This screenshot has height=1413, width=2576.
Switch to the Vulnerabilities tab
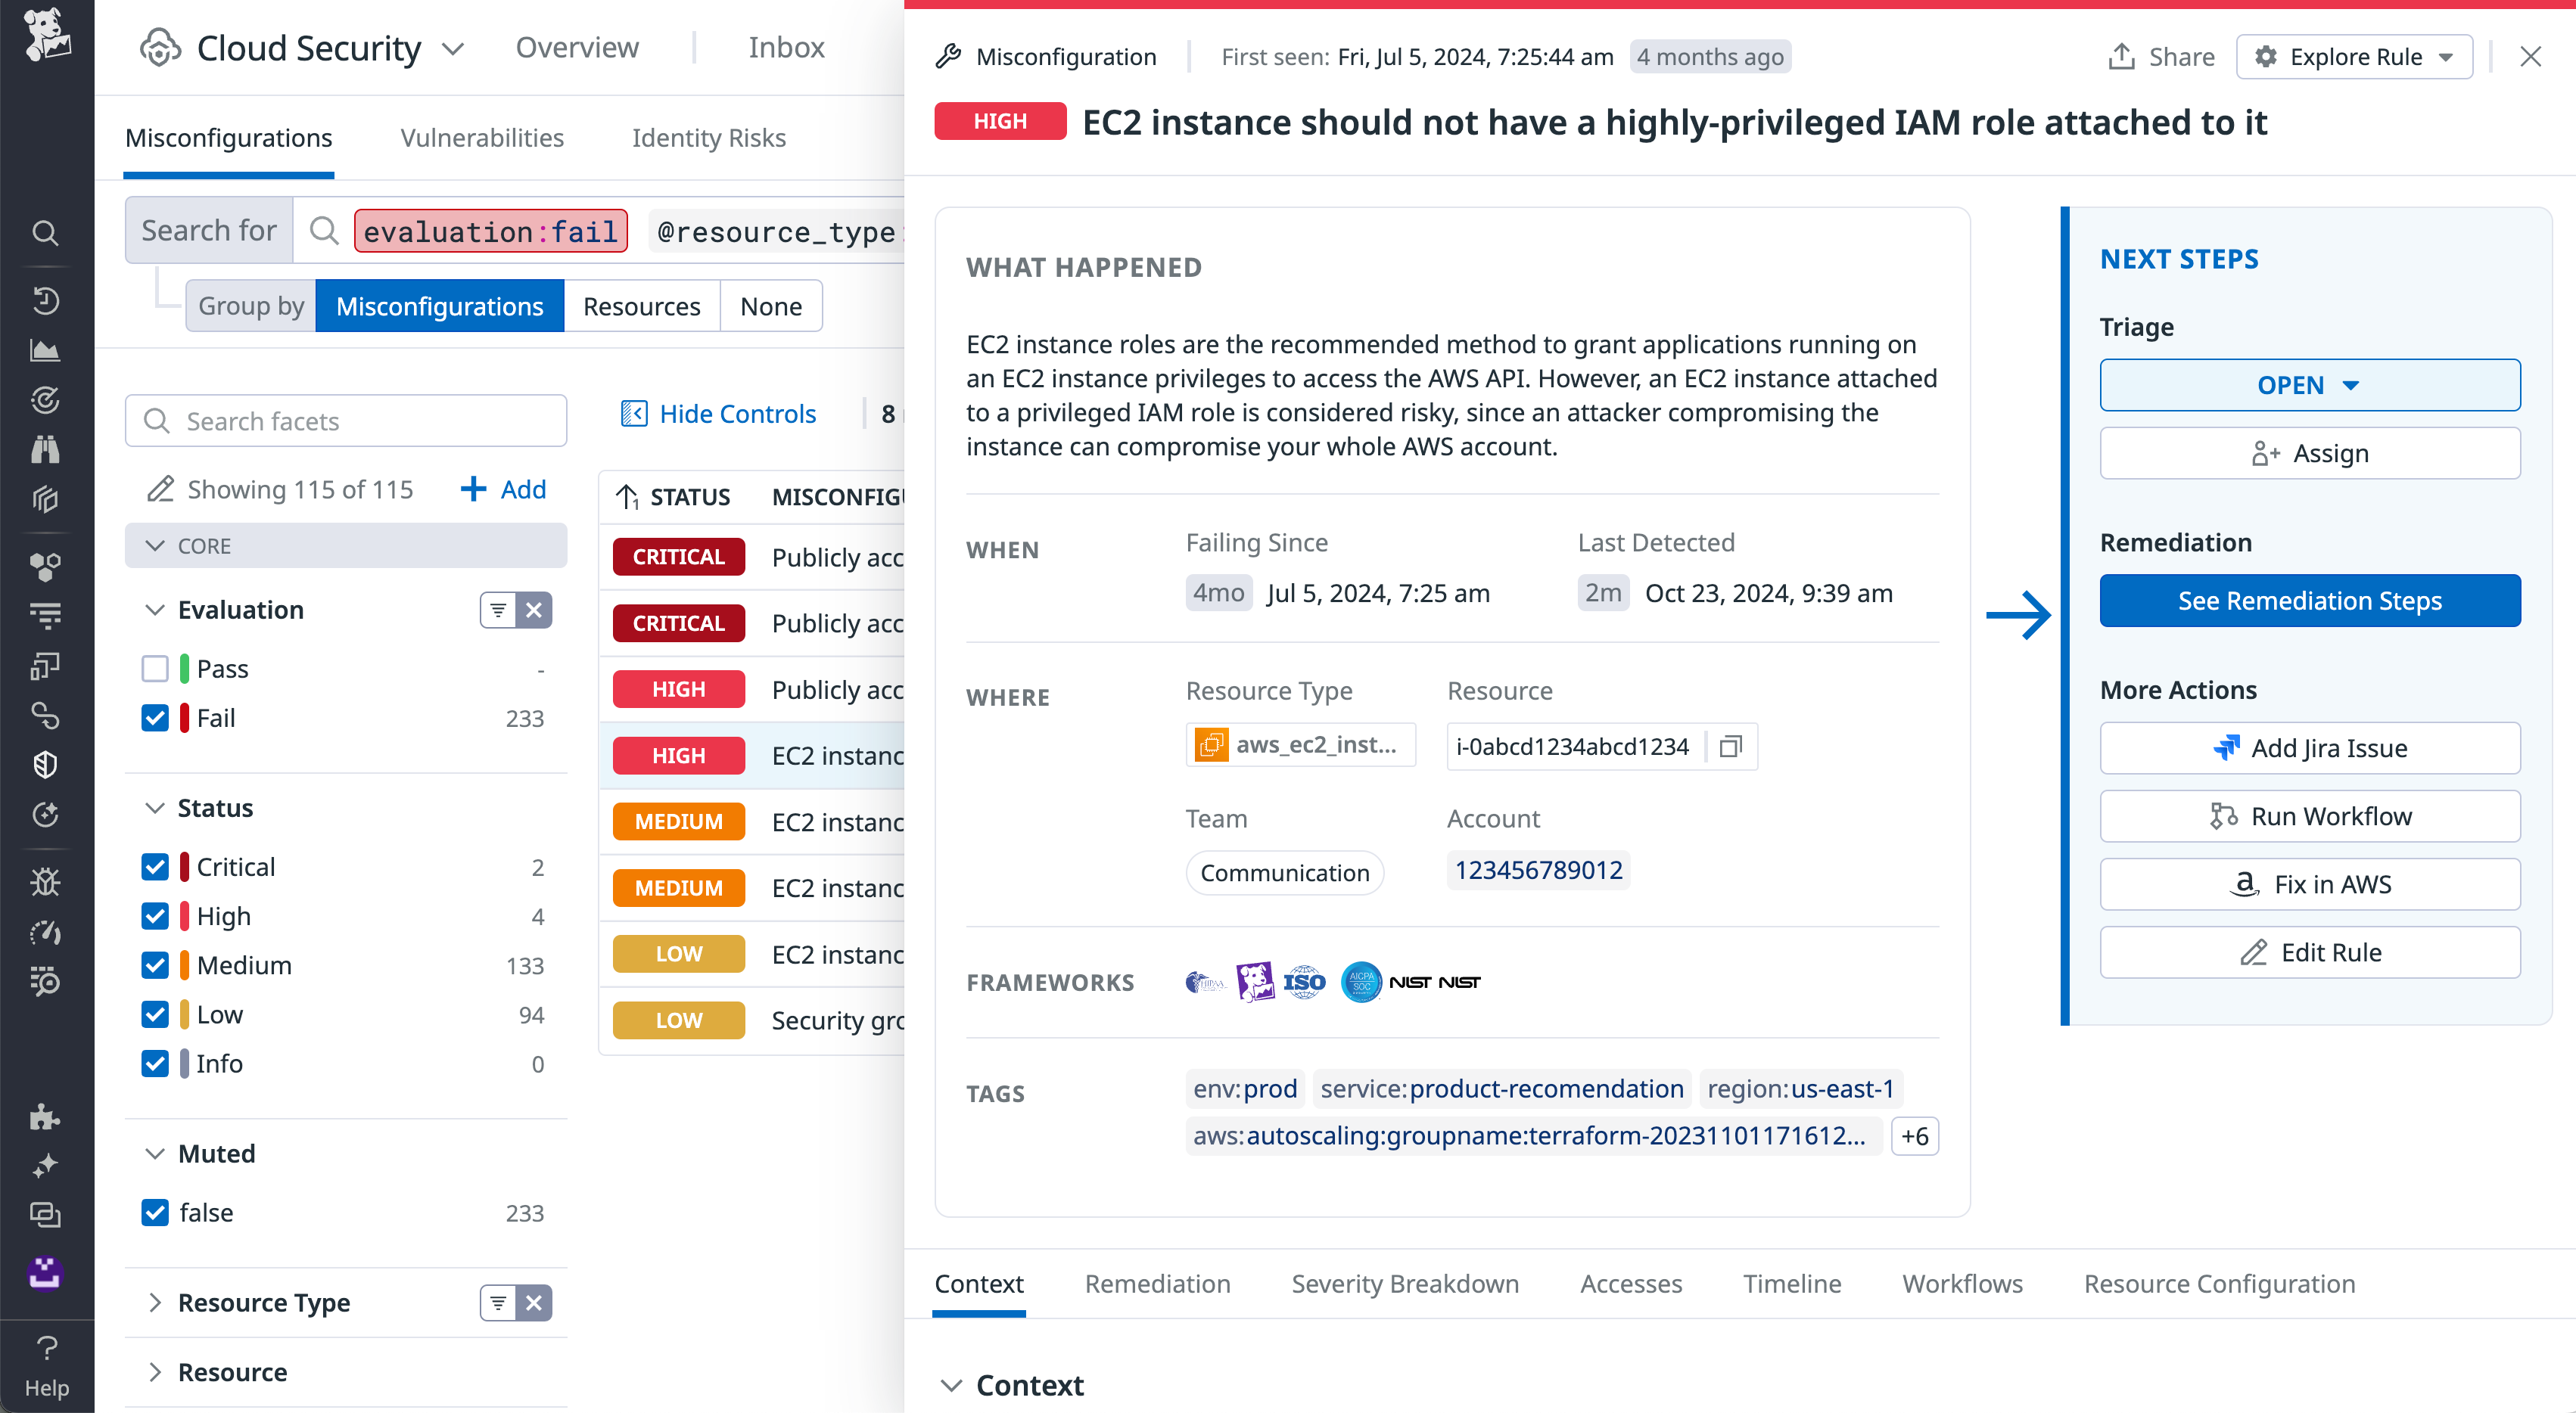(482, 138)
